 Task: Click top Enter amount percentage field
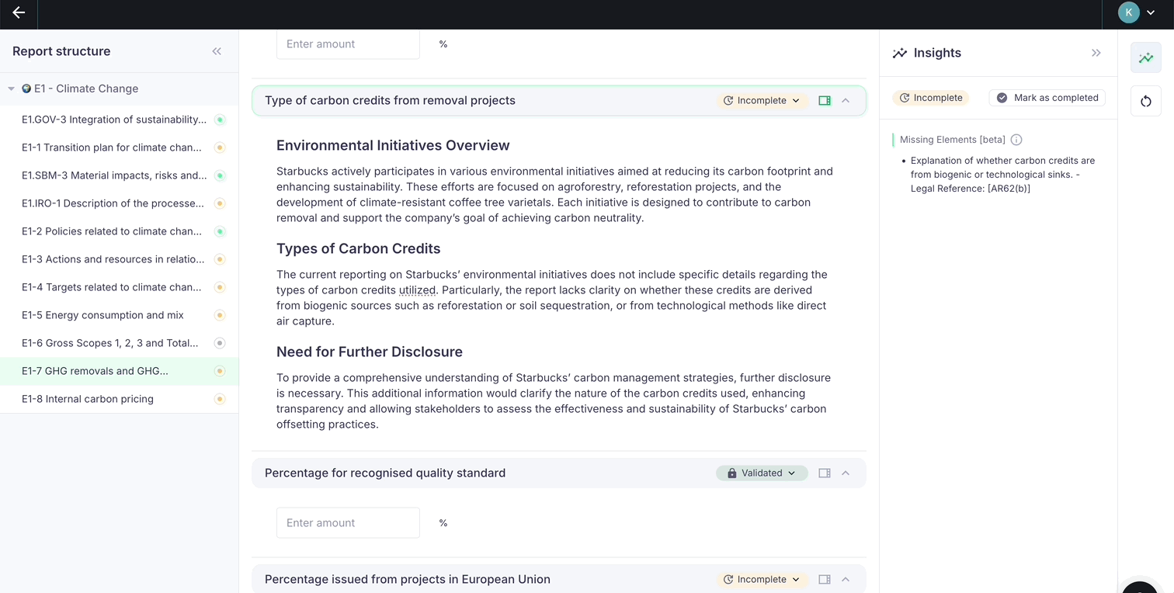tap(348, 44)
